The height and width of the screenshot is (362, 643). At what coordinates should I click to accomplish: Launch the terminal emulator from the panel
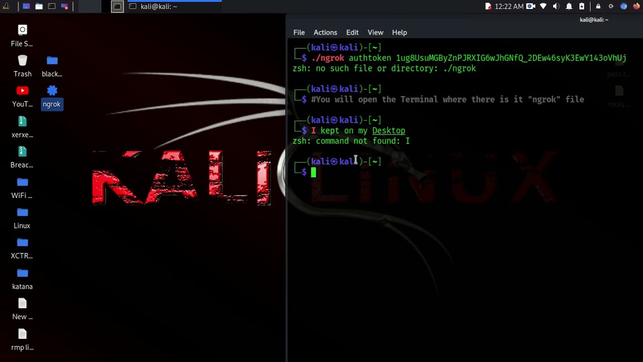click(x=52, y=7)
